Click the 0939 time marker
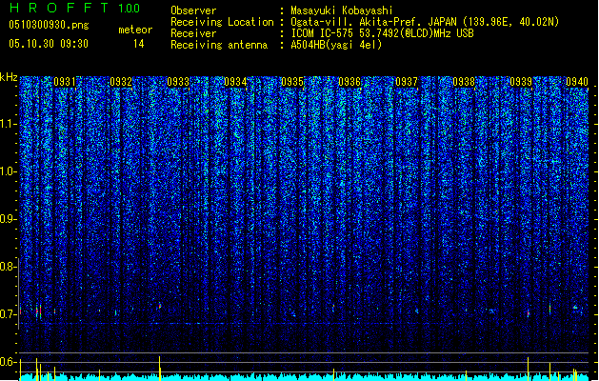599x381 pixels. pyautogui.click(x=521, y=82)
